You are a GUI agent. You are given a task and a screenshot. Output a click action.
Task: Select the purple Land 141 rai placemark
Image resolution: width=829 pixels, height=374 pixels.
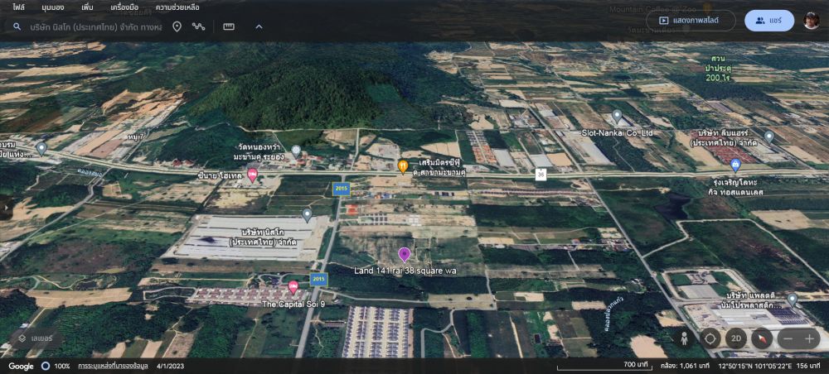point(405,254)
